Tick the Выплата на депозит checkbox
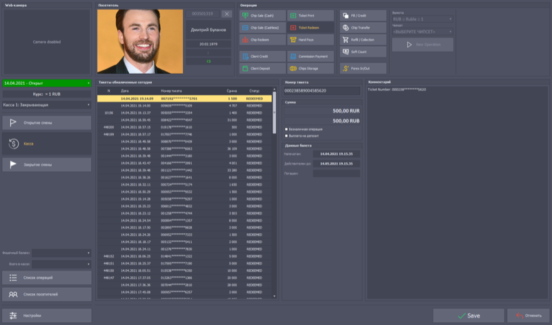The height and width of the screenshot is (325, 552). coord(287,135)
